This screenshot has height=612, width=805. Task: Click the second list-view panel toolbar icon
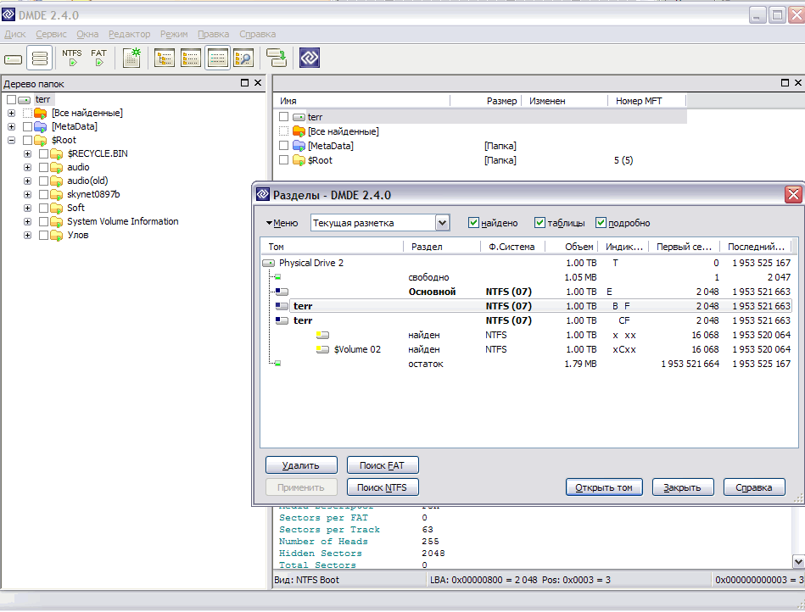point(191,58)
